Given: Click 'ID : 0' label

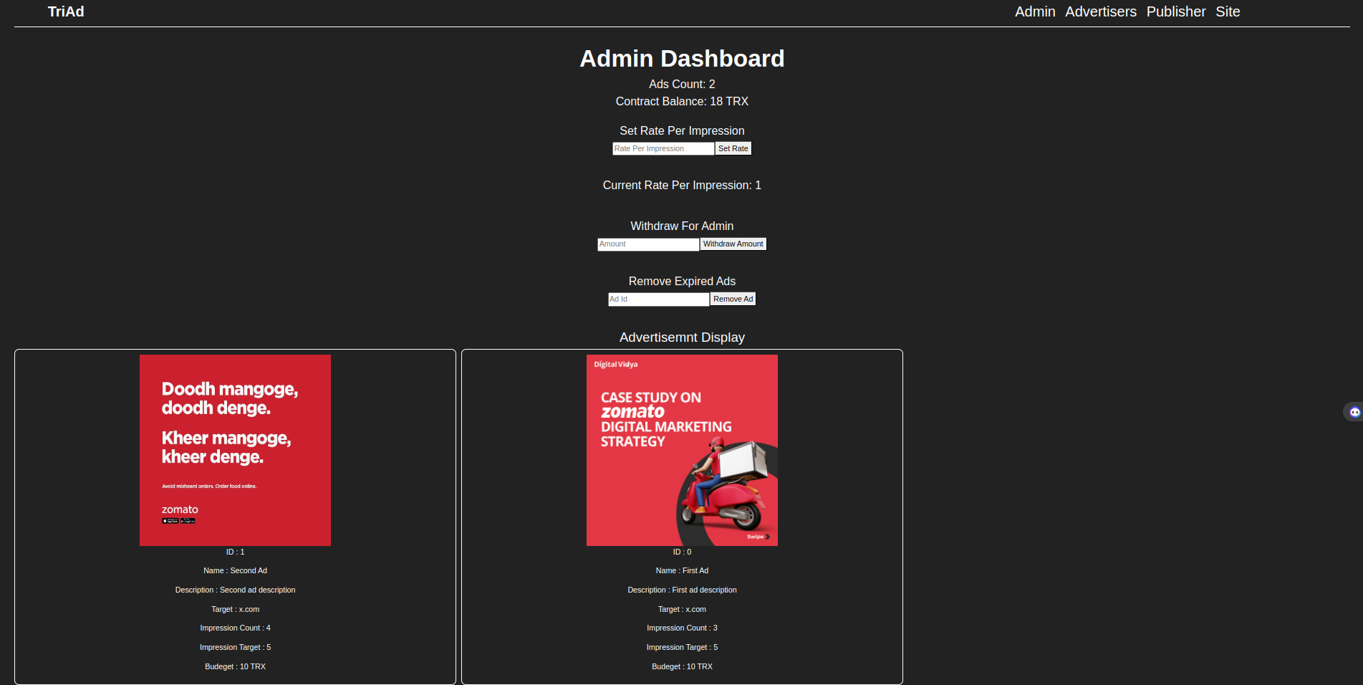Looking at the screenshot, I should [682, 552].
